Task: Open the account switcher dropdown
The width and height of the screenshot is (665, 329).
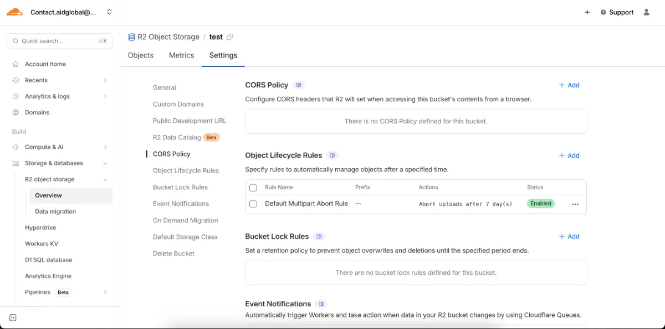Action: (109, 12)
